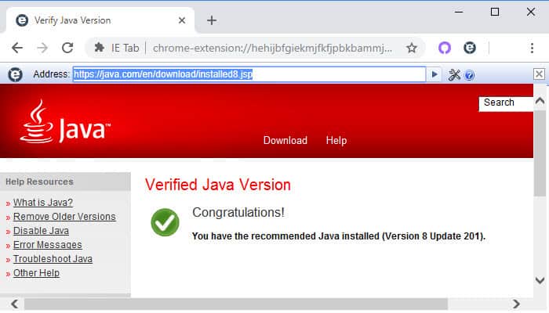Click the IE Tab puzzle-piece extension icon
This screenshot has height=313, width=549.
(100, 48)
